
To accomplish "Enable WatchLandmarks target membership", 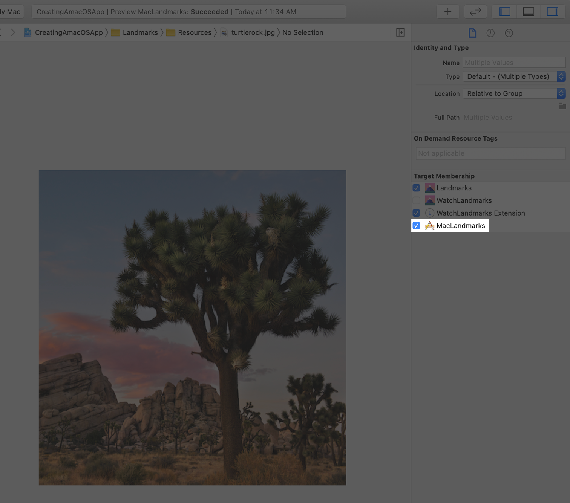I will [x=416, y=200].
